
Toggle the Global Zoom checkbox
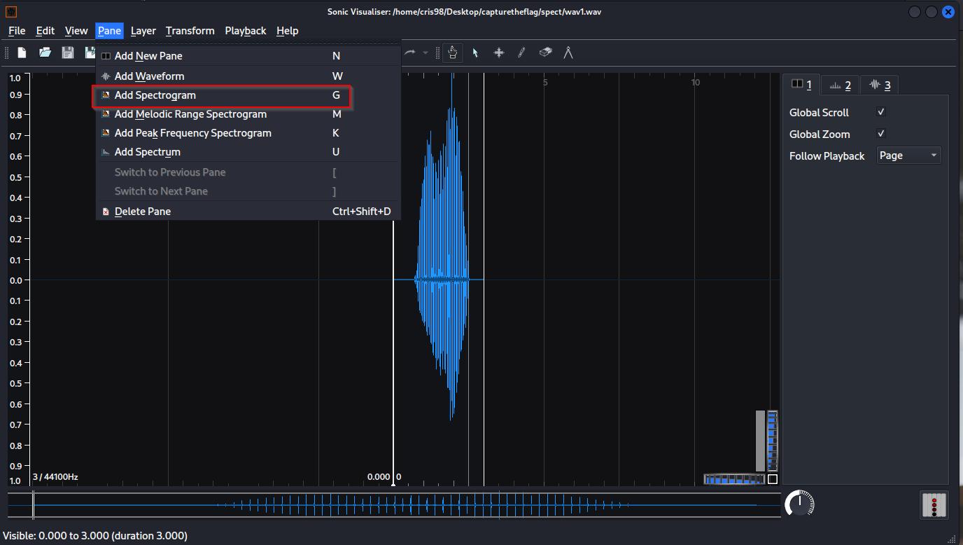(x=881, y=134)
